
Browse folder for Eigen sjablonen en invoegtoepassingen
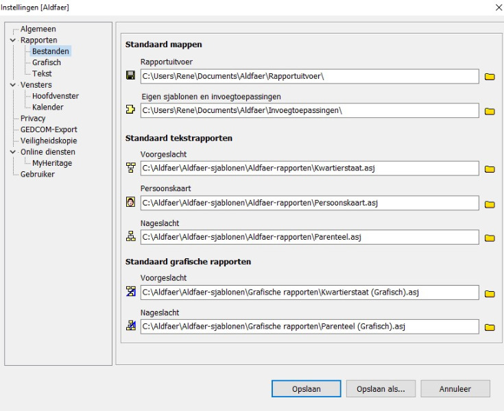pyautogui.click(x=490, y=111)
